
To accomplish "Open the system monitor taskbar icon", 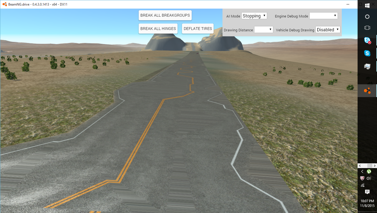I will 367,66.
